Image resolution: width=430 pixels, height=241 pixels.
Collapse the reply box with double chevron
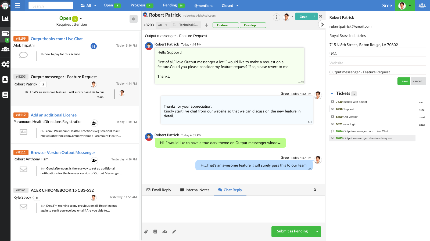(x=315, y=190)
